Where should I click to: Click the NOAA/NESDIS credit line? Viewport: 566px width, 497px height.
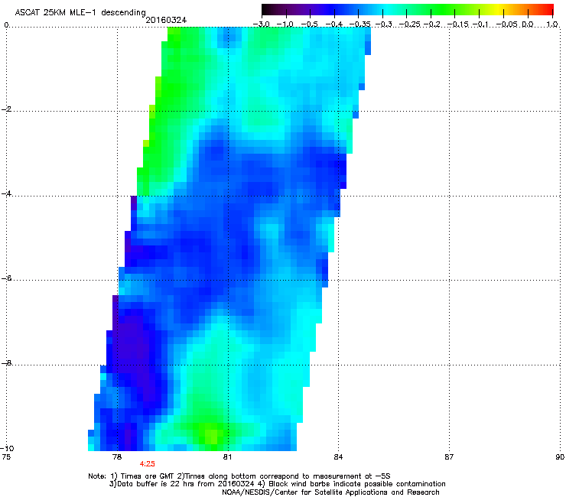[330, 492]
